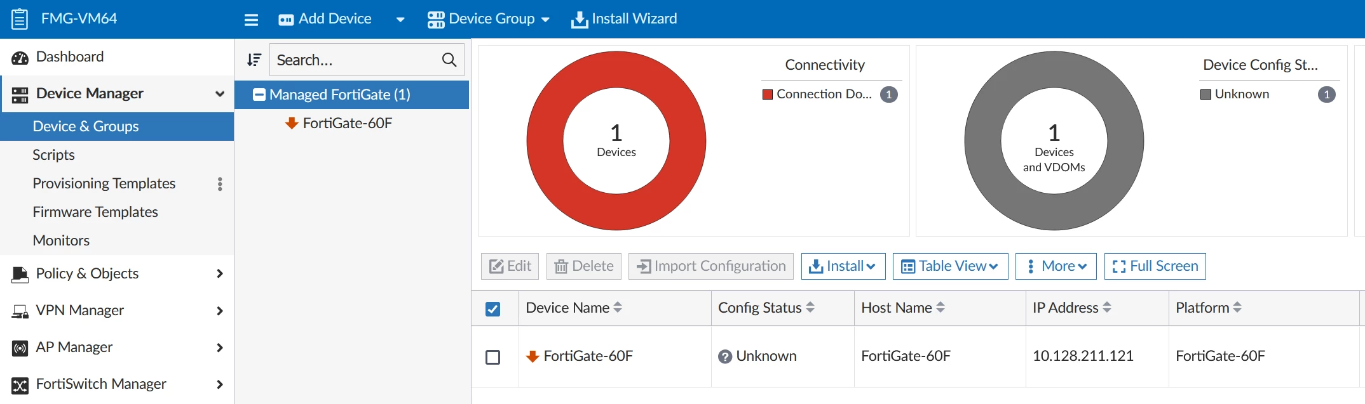Click the Full Screen button

pos(1155,266)
